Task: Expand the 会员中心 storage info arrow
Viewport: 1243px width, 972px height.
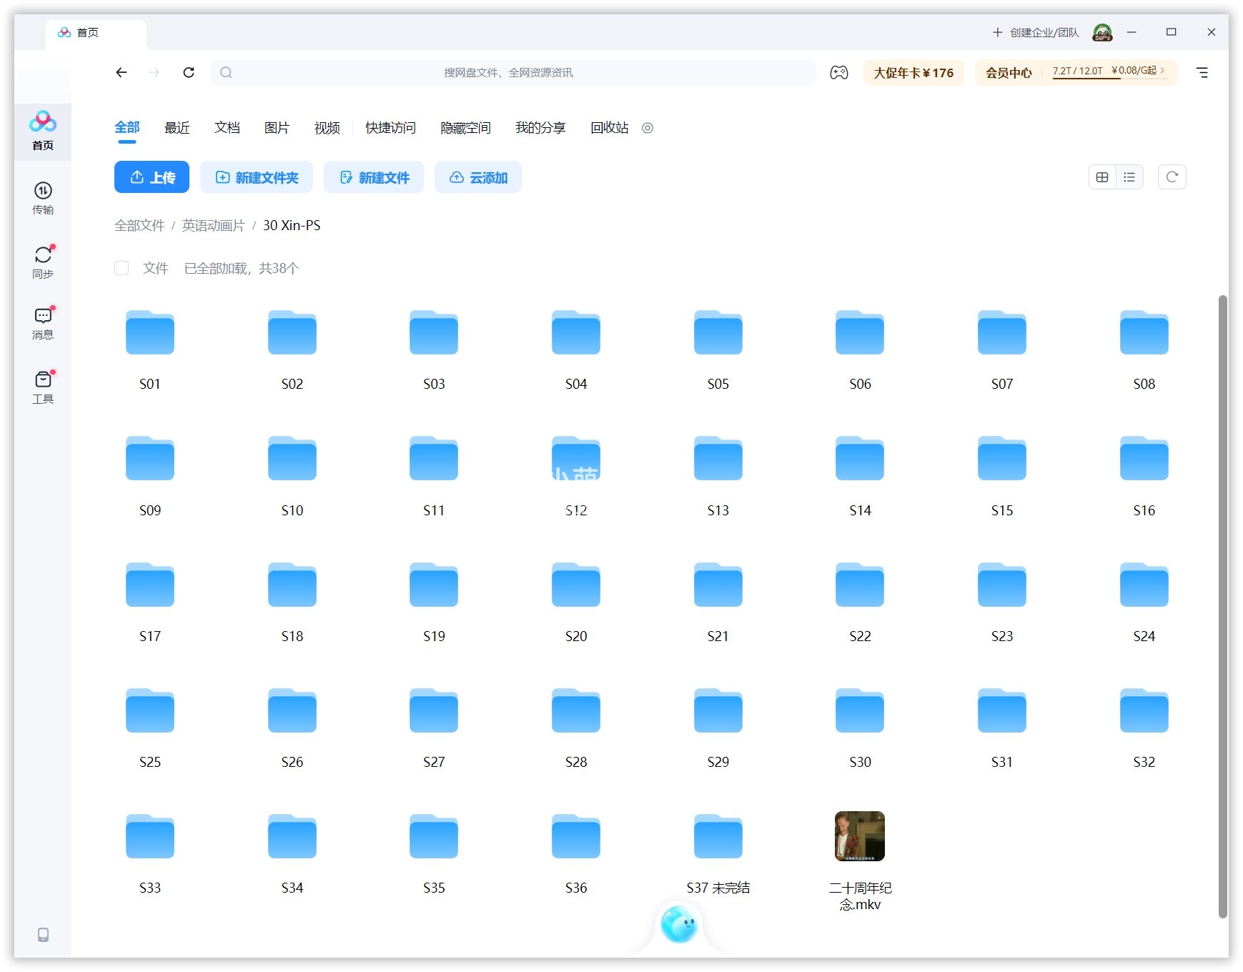Action: tap(1163, 71)
